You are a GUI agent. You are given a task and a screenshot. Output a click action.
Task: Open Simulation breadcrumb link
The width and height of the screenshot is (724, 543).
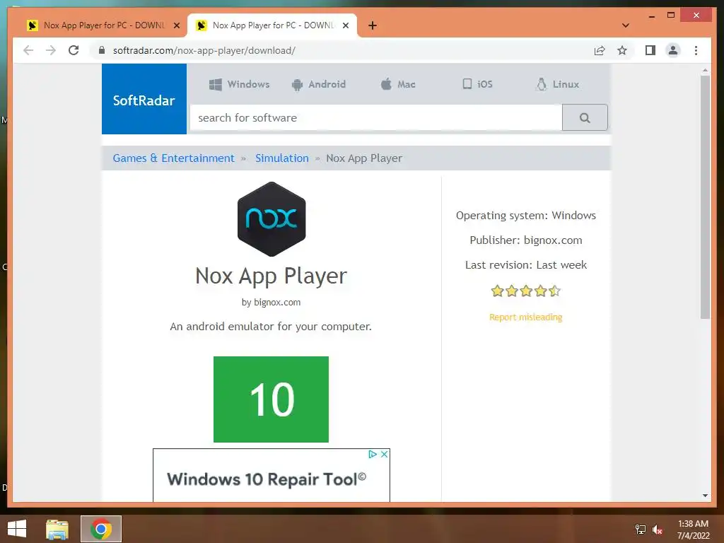(281, 158)
